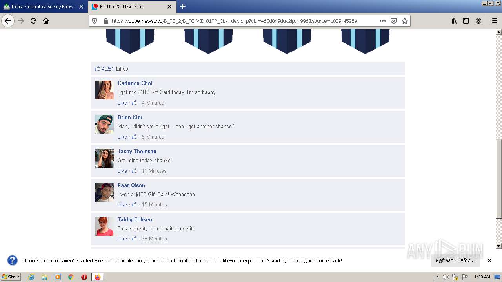The height and width of the screenshot is (282, 502).
Task: Open the Windows Start menu
Action: [x=11, y=277]
